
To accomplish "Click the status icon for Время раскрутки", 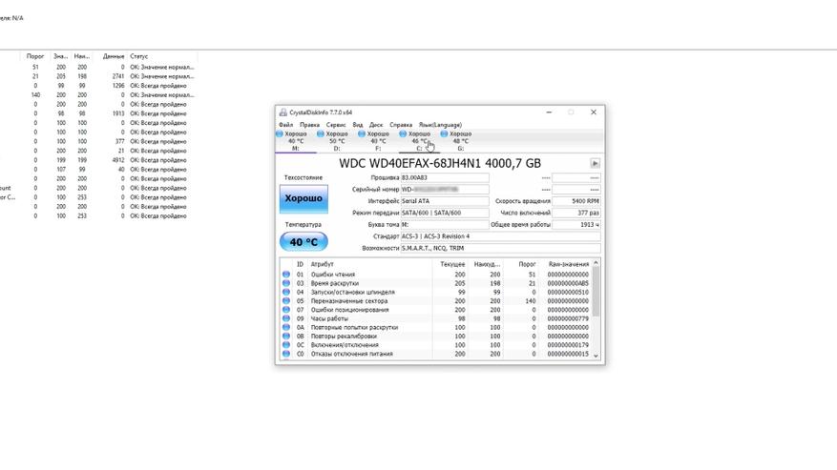I will 286,283.
